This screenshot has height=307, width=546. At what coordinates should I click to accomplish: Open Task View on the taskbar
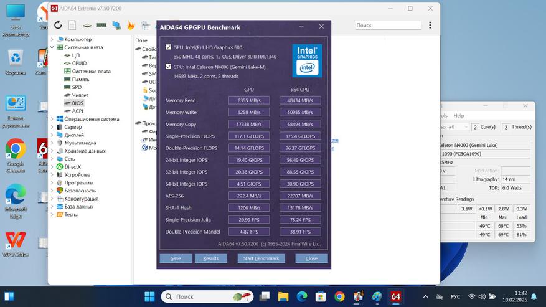[x=265, y=296]
